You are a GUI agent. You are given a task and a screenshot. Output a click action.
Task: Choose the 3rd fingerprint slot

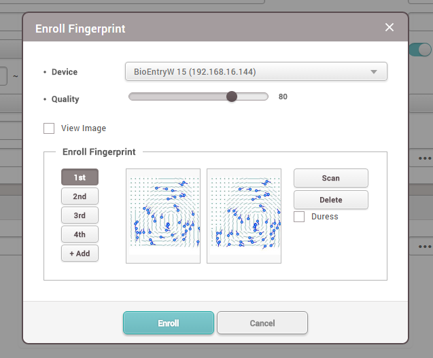[80, 215]
